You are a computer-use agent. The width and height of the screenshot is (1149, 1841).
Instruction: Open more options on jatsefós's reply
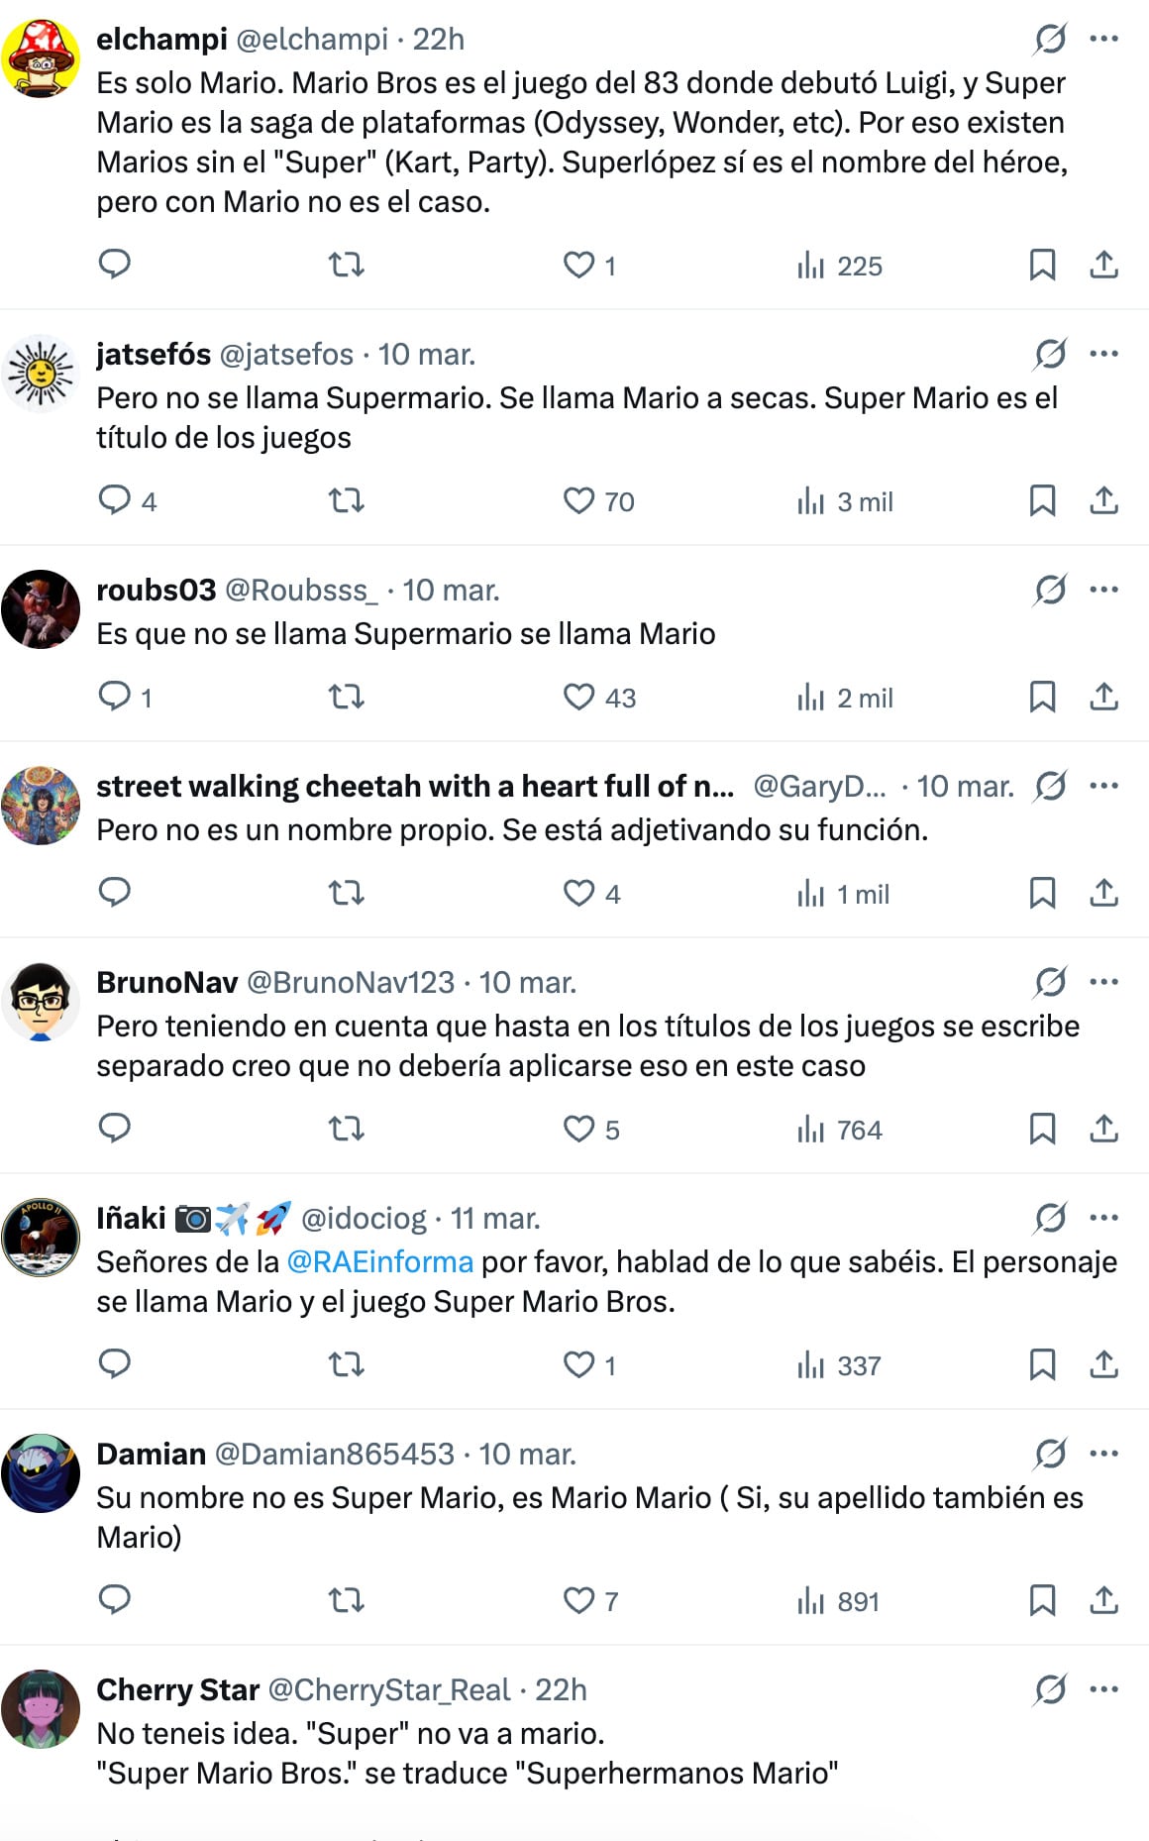click(1100, 351)
